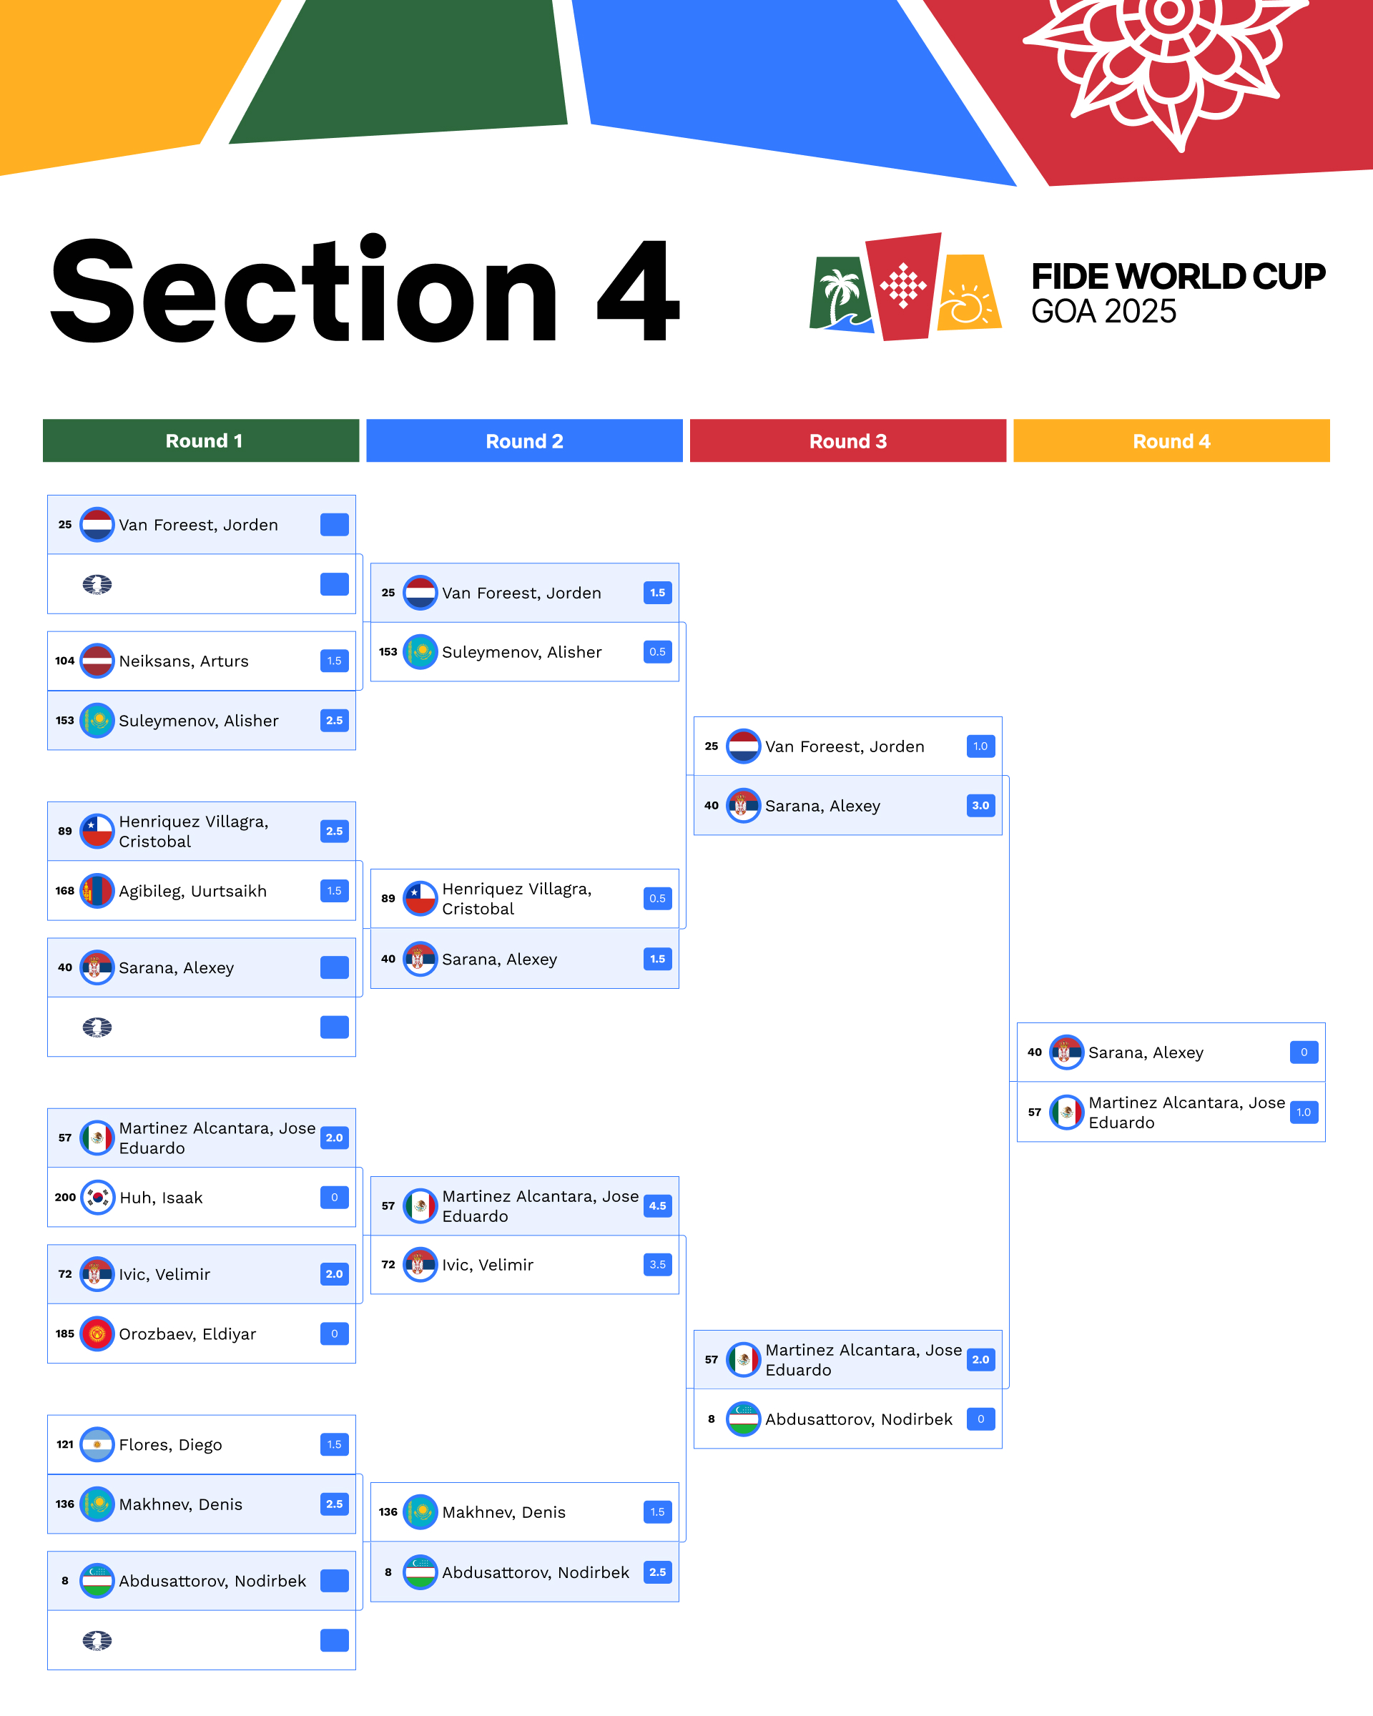Click Agibileg's Mongolia flag icon
Image resolution: width=1373 pixels, height=1716 pixels.
[x=97, y=891]
